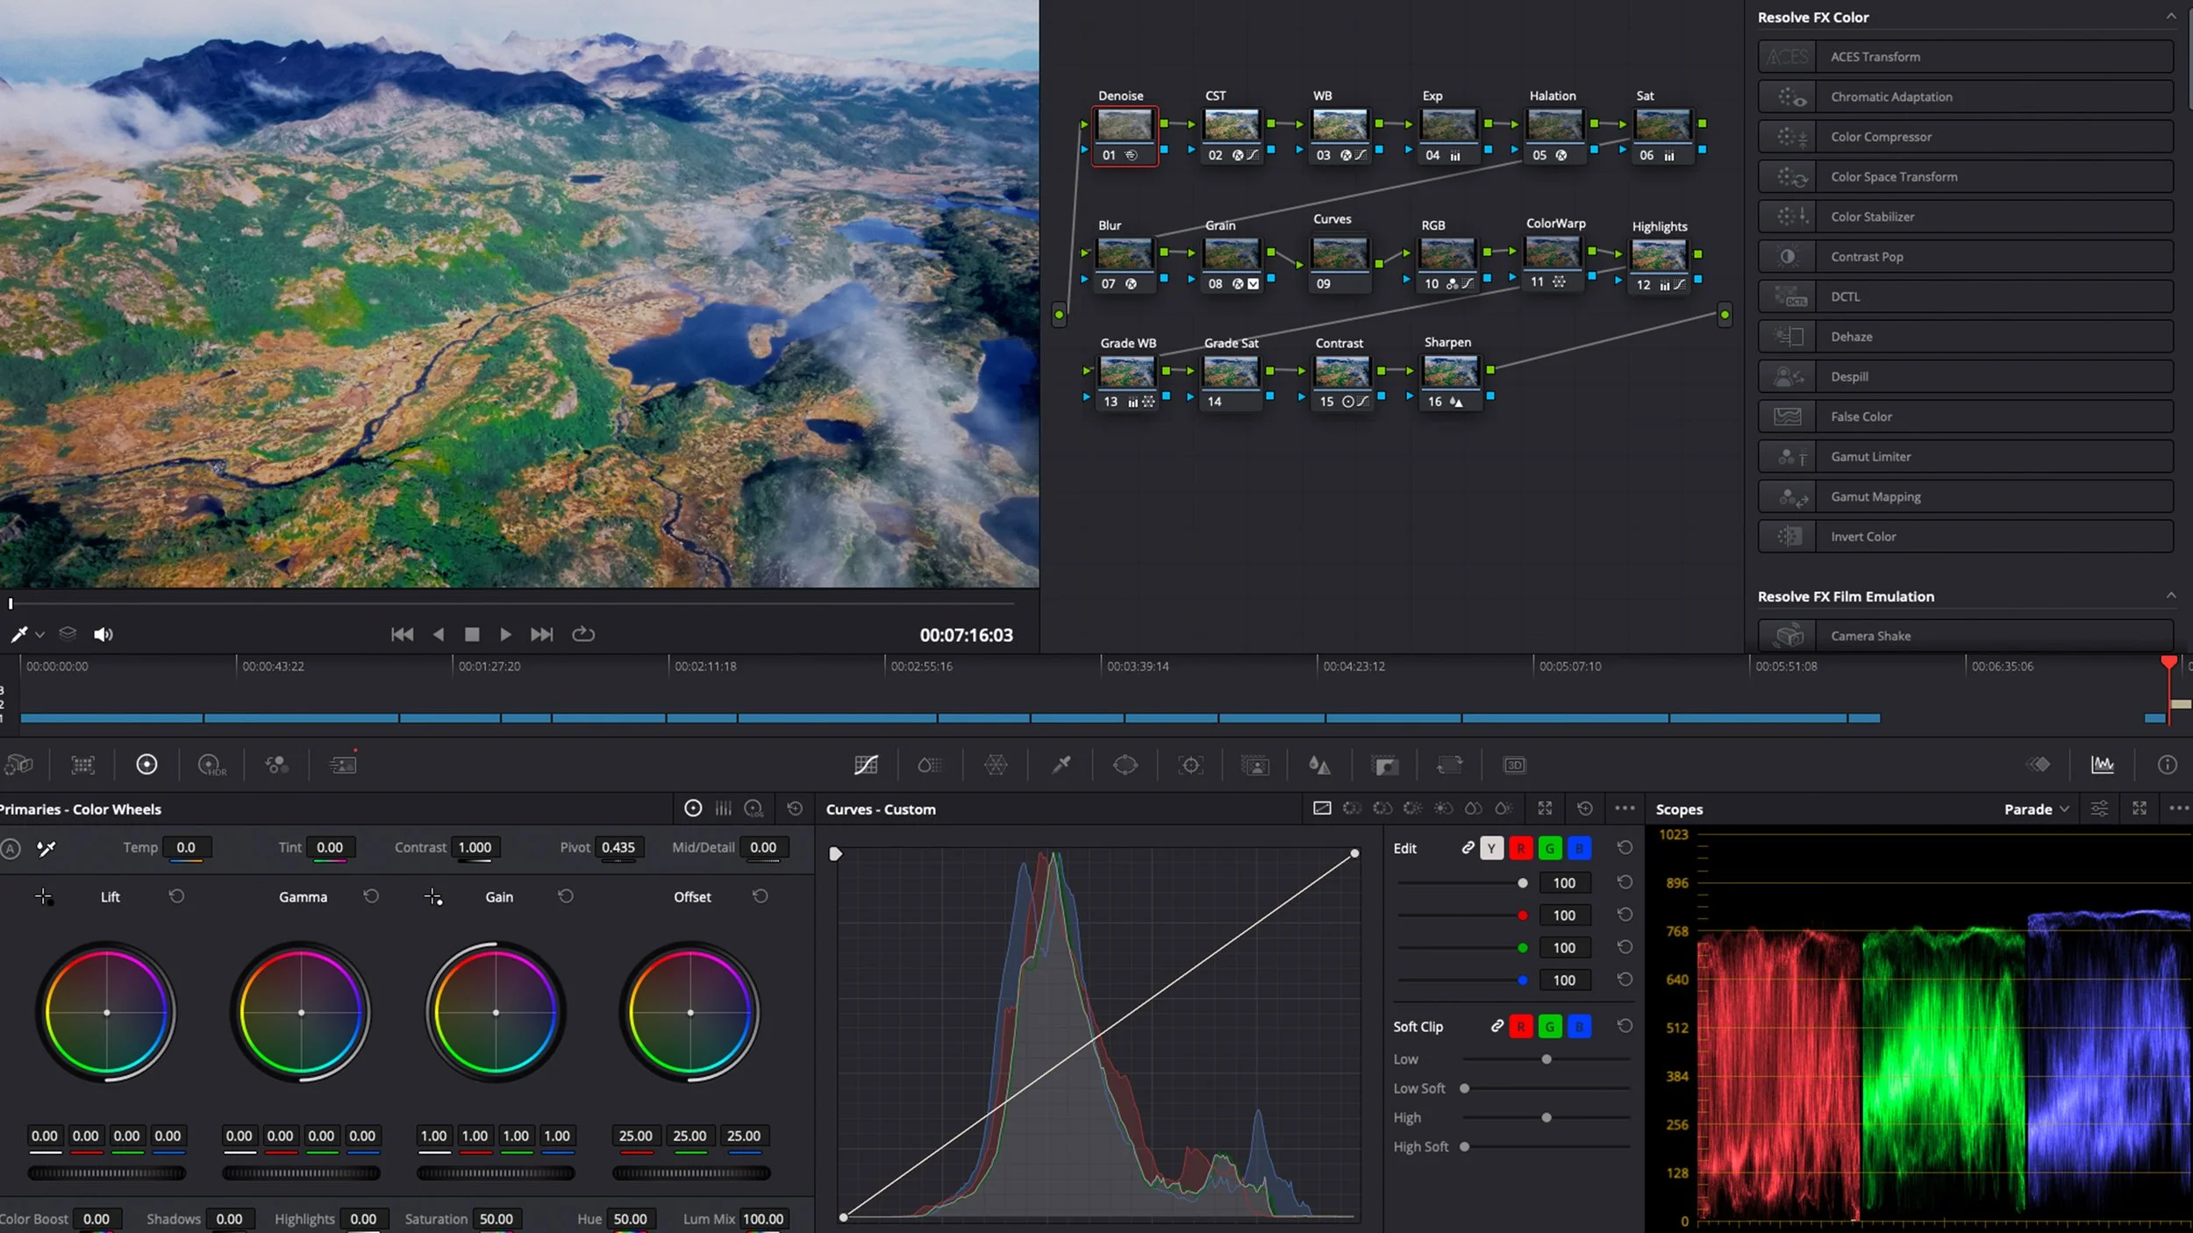Open the RGB Mixer palette
2193x1233 pixels.
coord(277,765)
